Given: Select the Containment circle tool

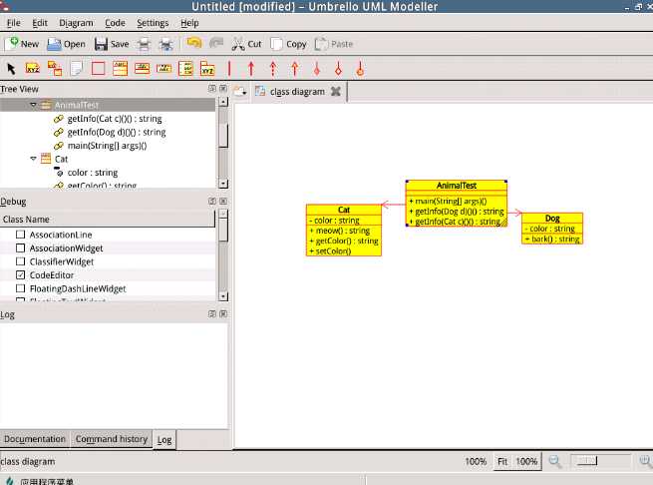Looking at the screenshot, I should 360,69.
